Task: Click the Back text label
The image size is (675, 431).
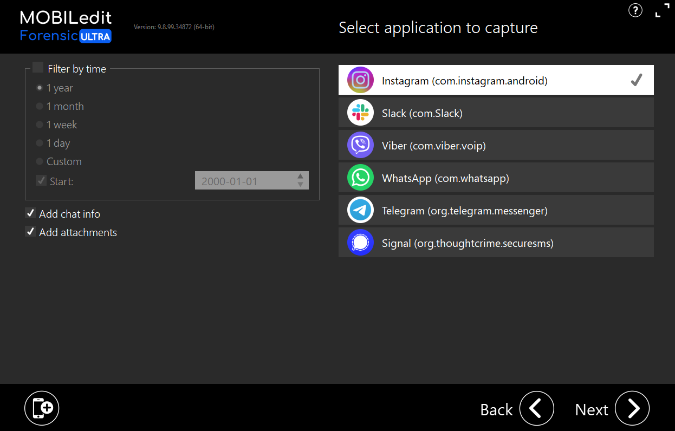Action: [496, 410]
